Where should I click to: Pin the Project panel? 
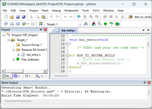[x=41, y=30]
